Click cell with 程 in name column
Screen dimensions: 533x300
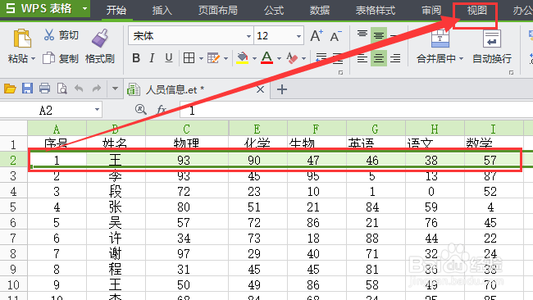coord(116,269)
